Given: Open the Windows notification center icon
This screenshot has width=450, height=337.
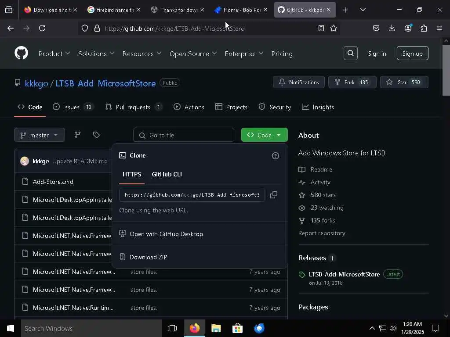Looking at the screenshot, I should [435, 328].
